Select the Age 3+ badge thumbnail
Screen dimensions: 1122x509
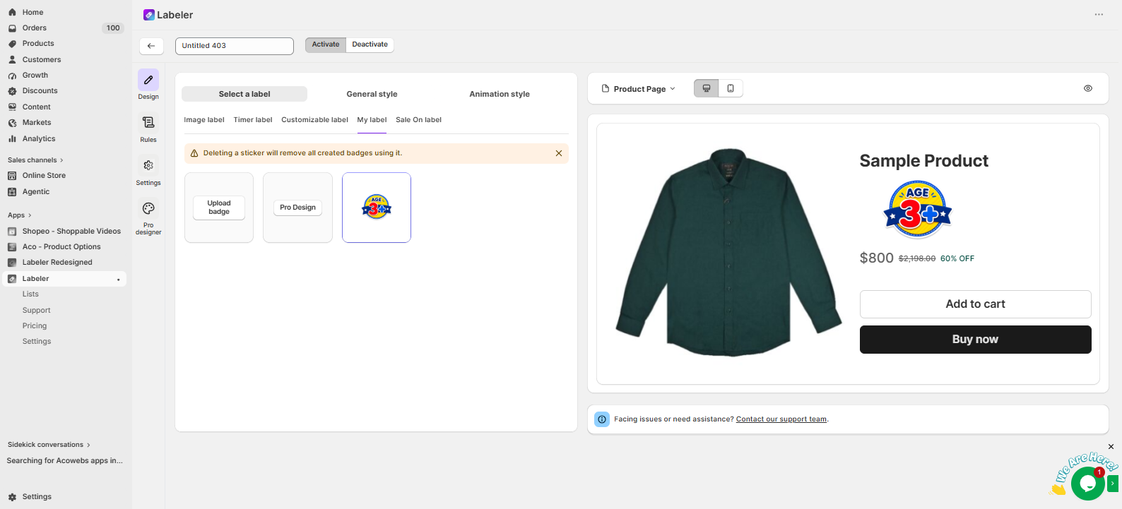[377, 208]
